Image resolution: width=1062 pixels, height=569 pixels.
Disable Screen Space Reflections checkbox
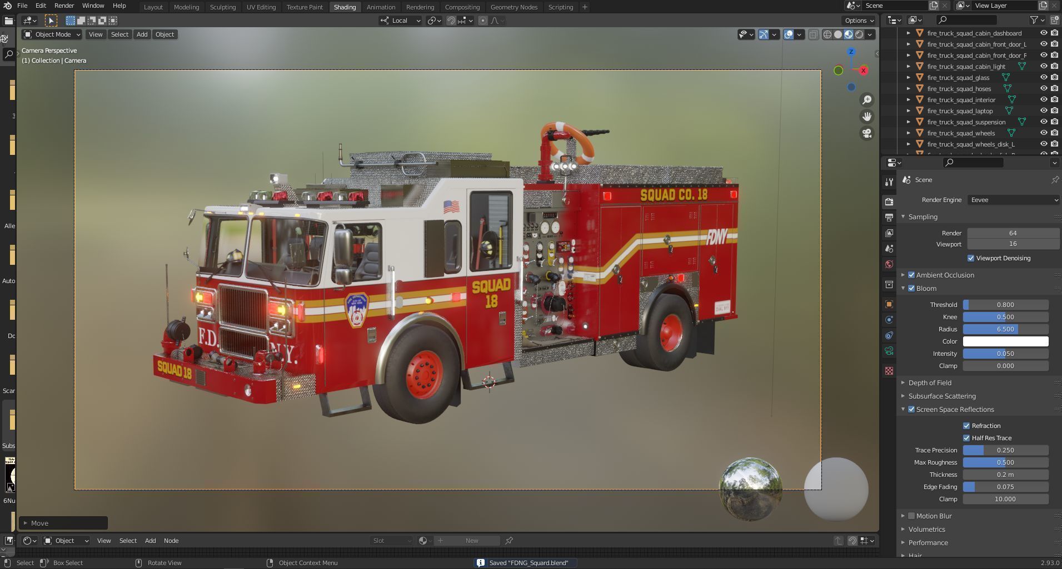point(911,409)
